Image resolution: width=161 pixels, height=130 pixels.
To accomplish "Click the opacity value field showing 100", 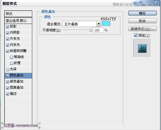I will [98, 30].
